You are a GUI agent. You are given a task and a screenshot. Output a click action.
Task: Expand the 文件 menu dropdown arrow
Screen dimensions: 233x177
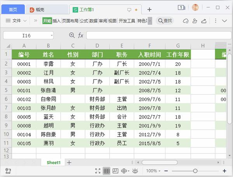coord(25,21)
